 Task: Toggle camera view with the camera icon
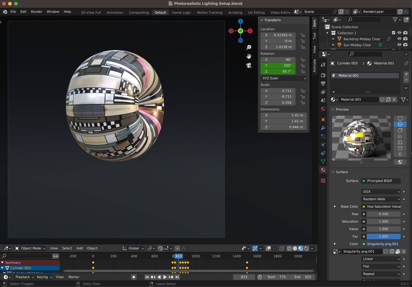pos(249,65)
